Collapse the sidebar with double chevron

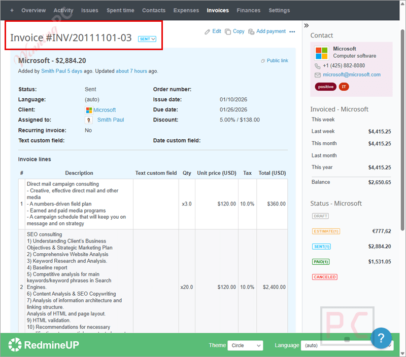[307, 25]
